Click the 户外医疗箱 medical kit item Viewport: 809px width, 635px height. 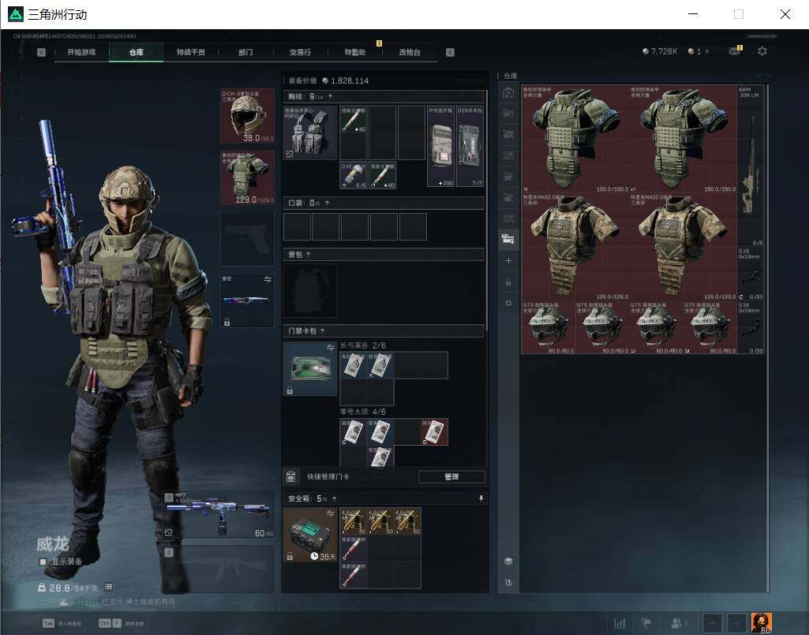point(441,147)
